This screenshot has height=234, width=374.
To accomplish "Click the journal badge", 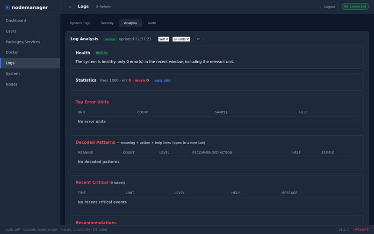I will [x=110, y=39].
